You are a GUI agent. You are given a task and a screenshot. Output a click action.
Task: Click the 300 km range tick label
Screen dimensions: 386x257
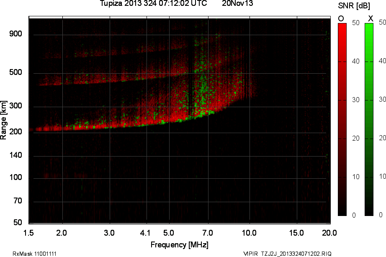(x=16, y=106)
